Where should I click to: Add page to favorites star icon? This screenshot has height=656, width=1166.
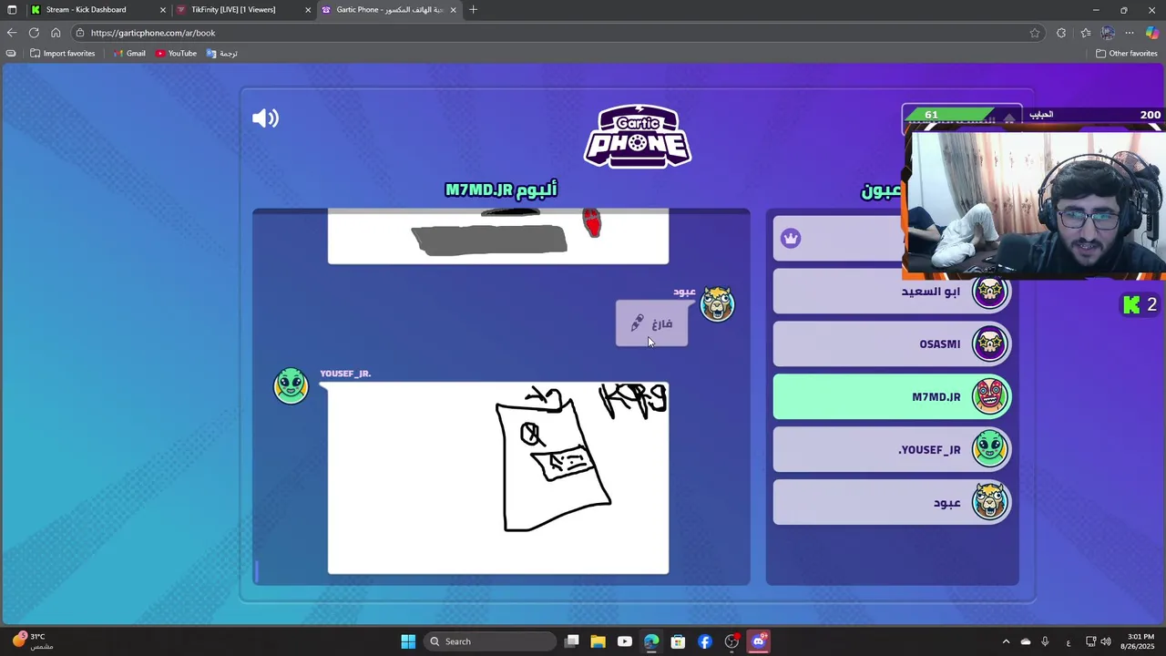1035,33
